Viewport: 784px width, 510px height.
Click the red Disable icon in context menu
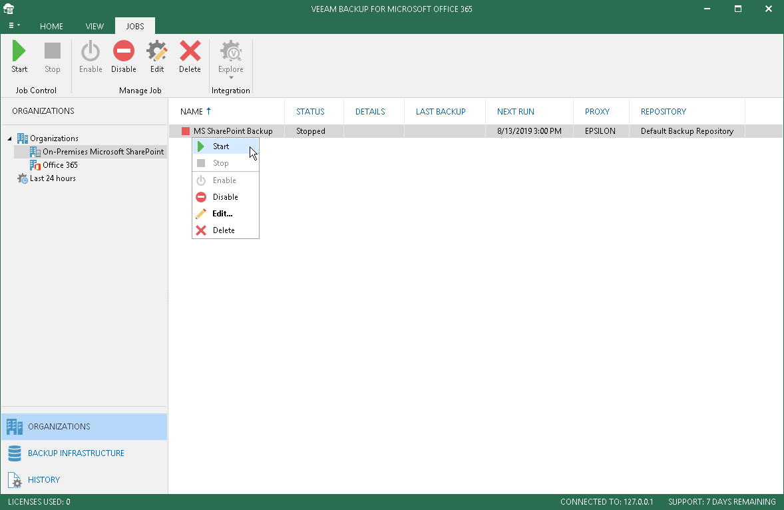click(x=201, y=197)
